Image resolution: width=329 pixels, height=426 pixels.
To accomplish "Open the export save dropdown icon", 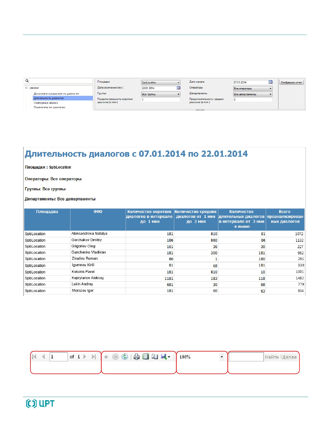I will pyautogui.click(x=165, y=357).
